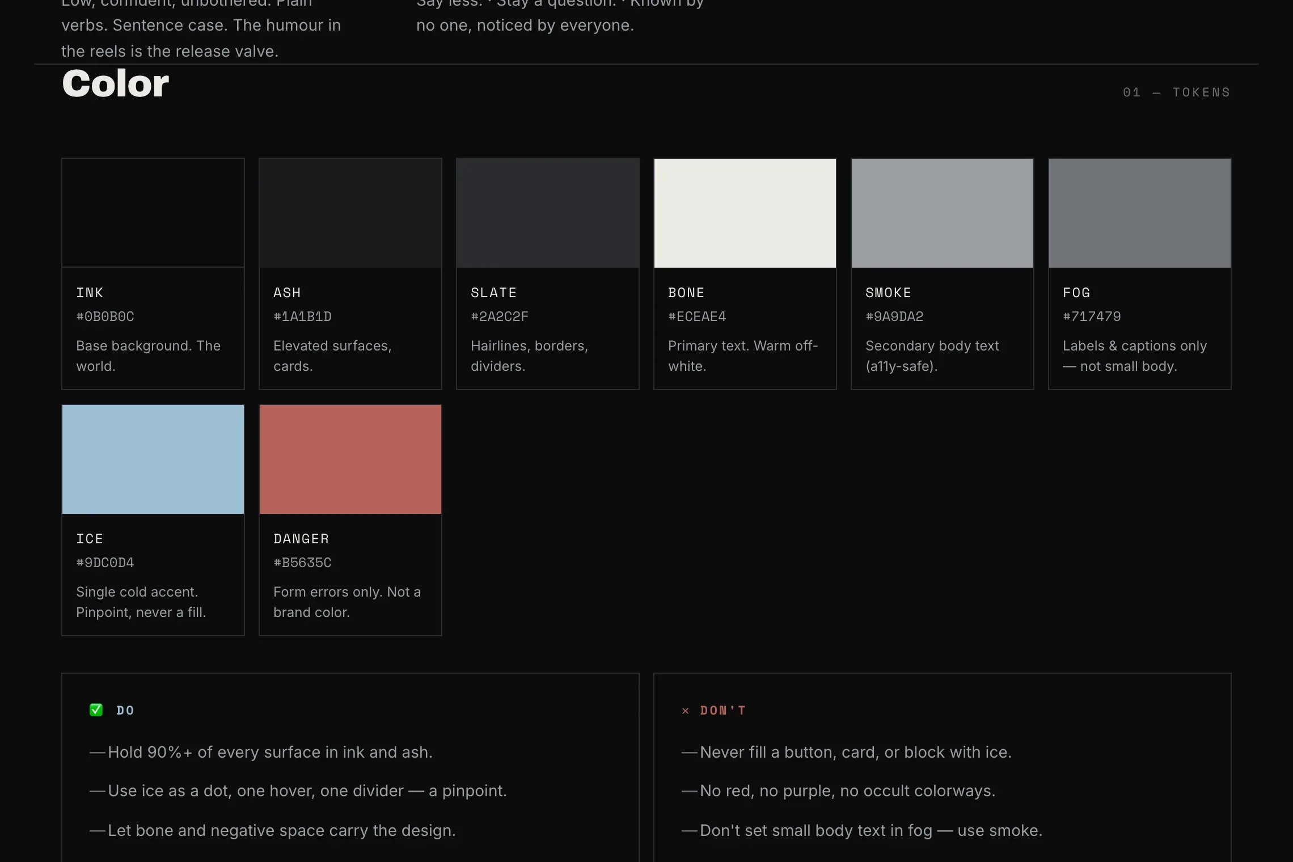Click 'Use ice as a dot' rule
This screenshot has width=1293, height=862.
pos(298,791)
